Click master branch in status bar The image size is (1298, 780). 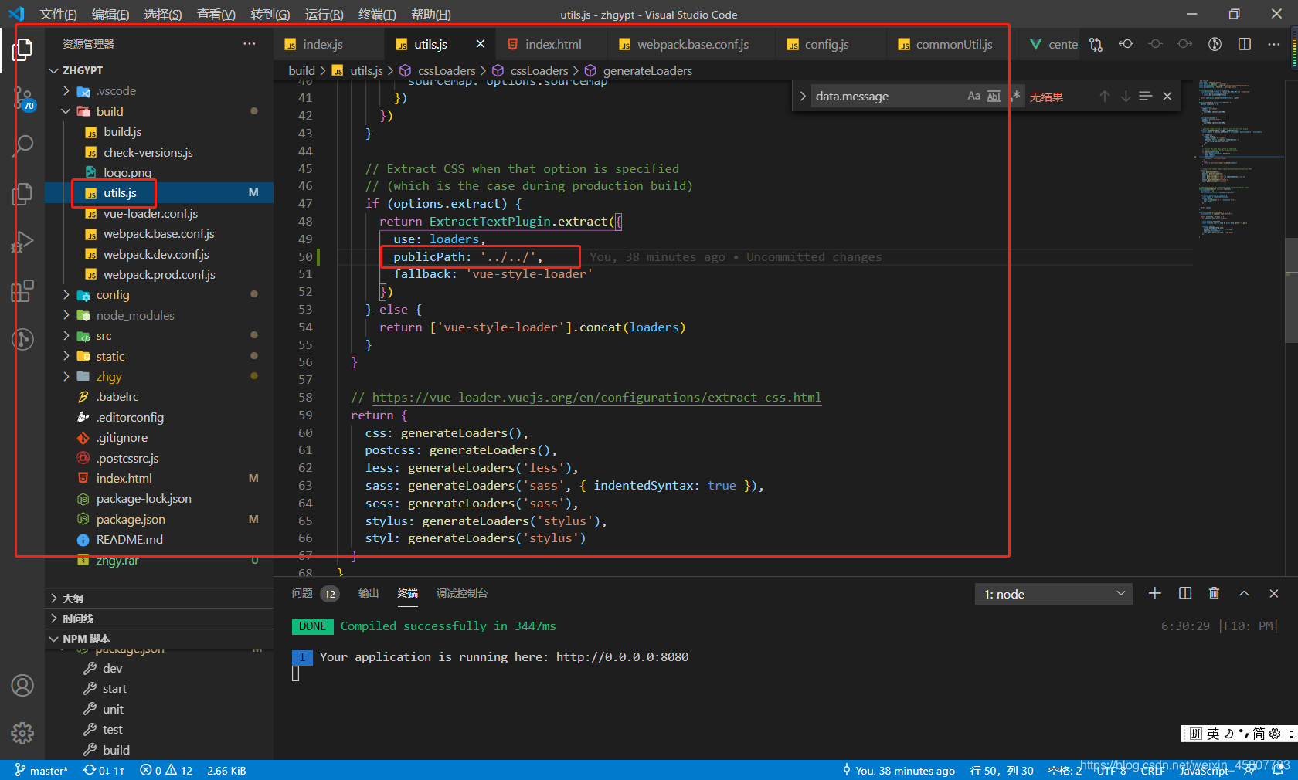click(42, 770)
